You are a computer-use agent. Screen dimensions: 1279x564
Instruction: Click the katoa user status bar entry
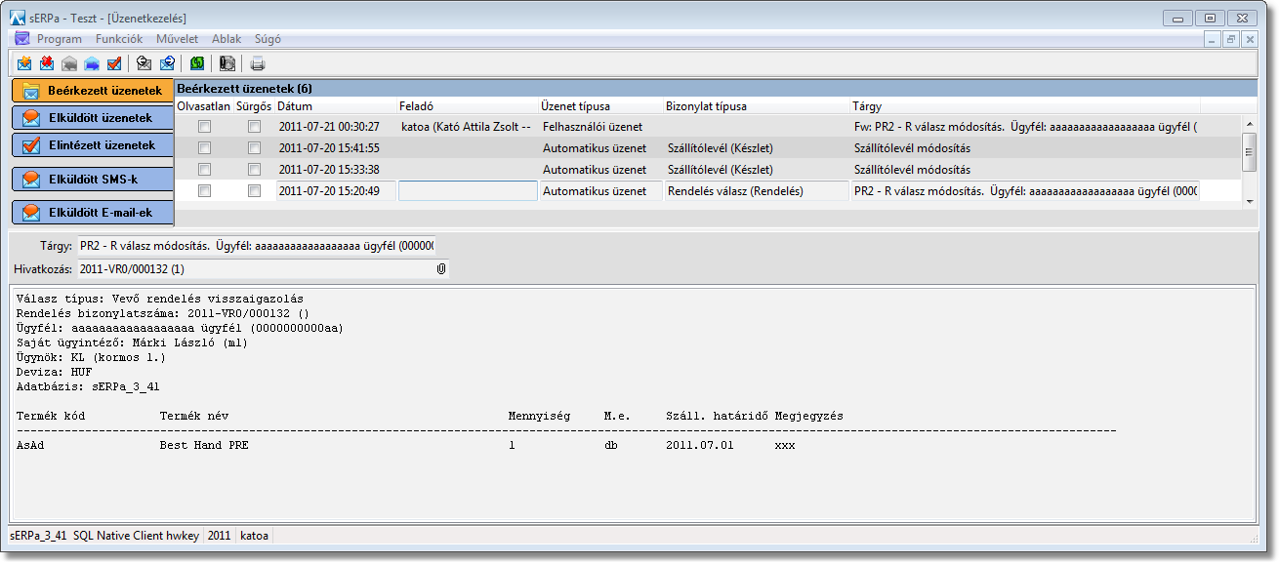pyautogui.click(x=256, y=536)
